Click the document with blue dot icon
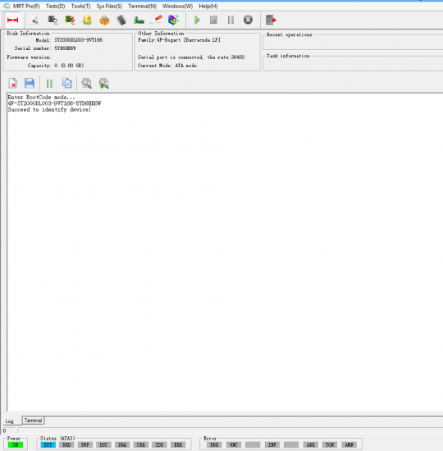This screenshot has width=443, height=451. 34,20
